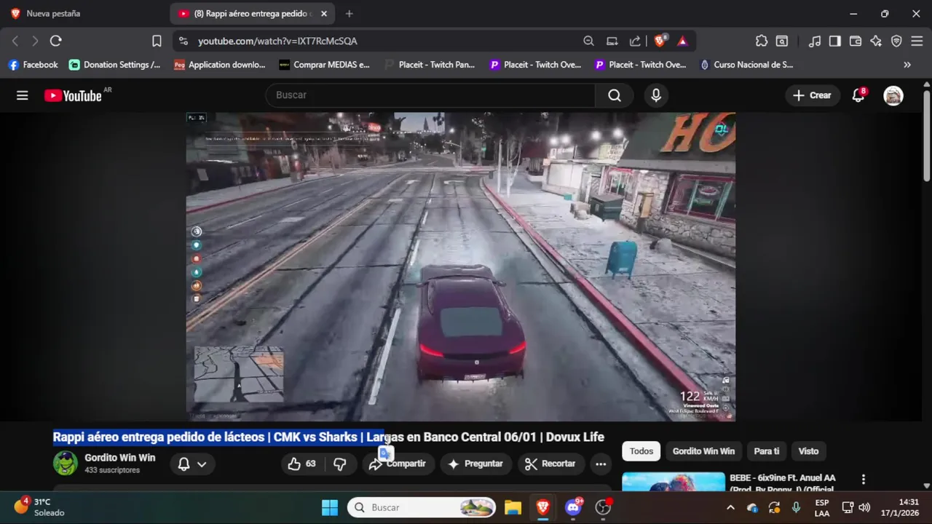Viewport: 932px width, 524px height.
Task: Open the Donation Settings bookmark
Action: (x=115, y=65)
